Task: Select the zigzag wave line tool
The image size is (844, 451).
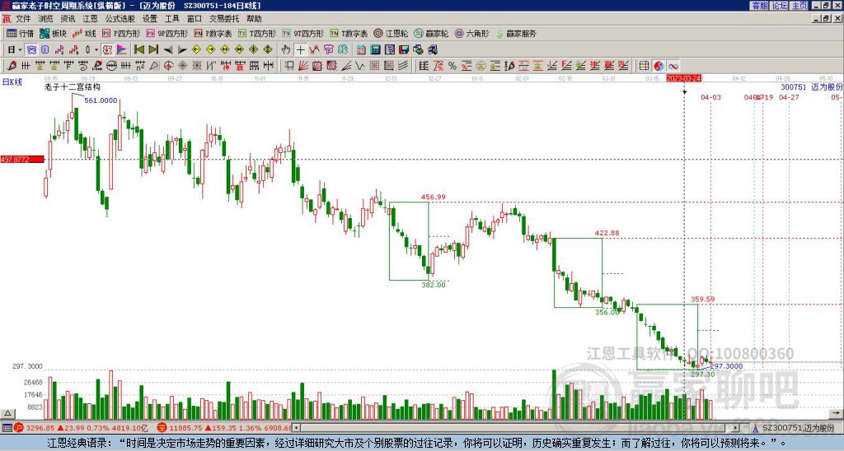Action: coord(360,66)
